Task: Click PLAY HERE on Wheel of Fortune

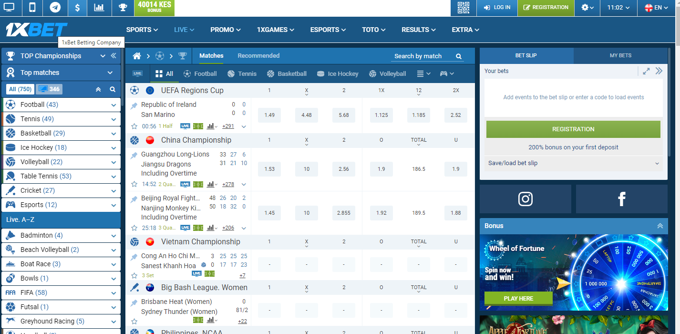Action: click(518, 298)
